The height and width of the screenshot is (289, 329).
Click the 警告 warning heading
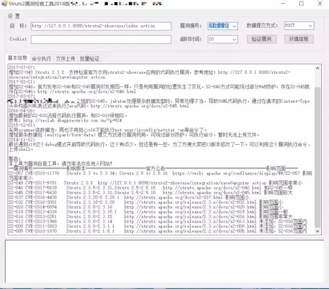15,159
